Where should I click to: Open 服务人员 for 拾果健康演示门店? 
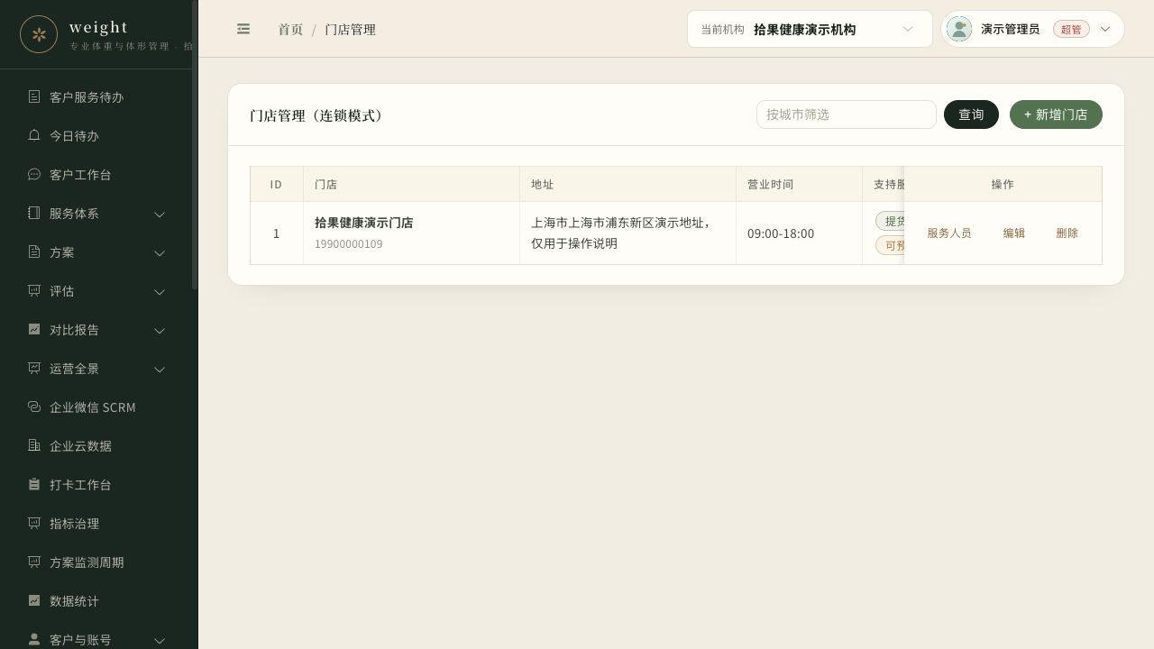click(x=949, y=233)
